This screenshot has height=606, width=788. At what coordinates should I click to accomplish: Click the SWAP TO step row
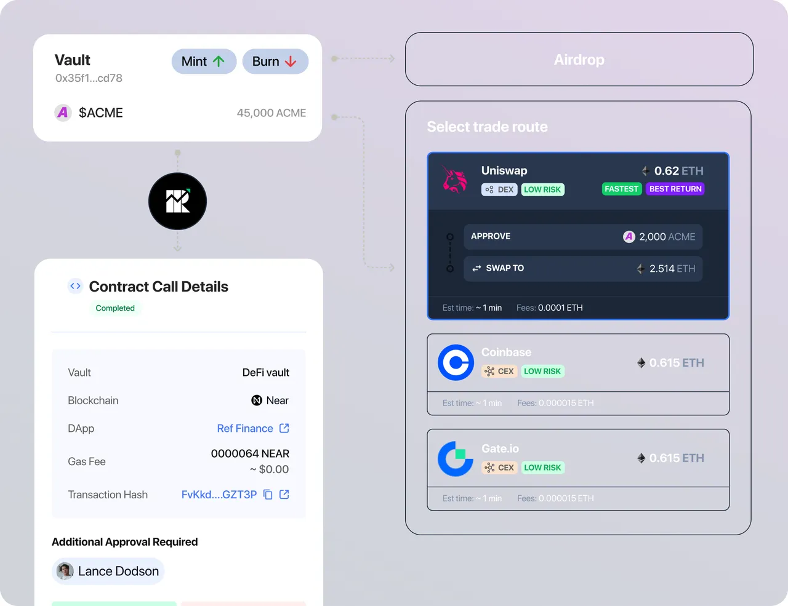point(583,269)
